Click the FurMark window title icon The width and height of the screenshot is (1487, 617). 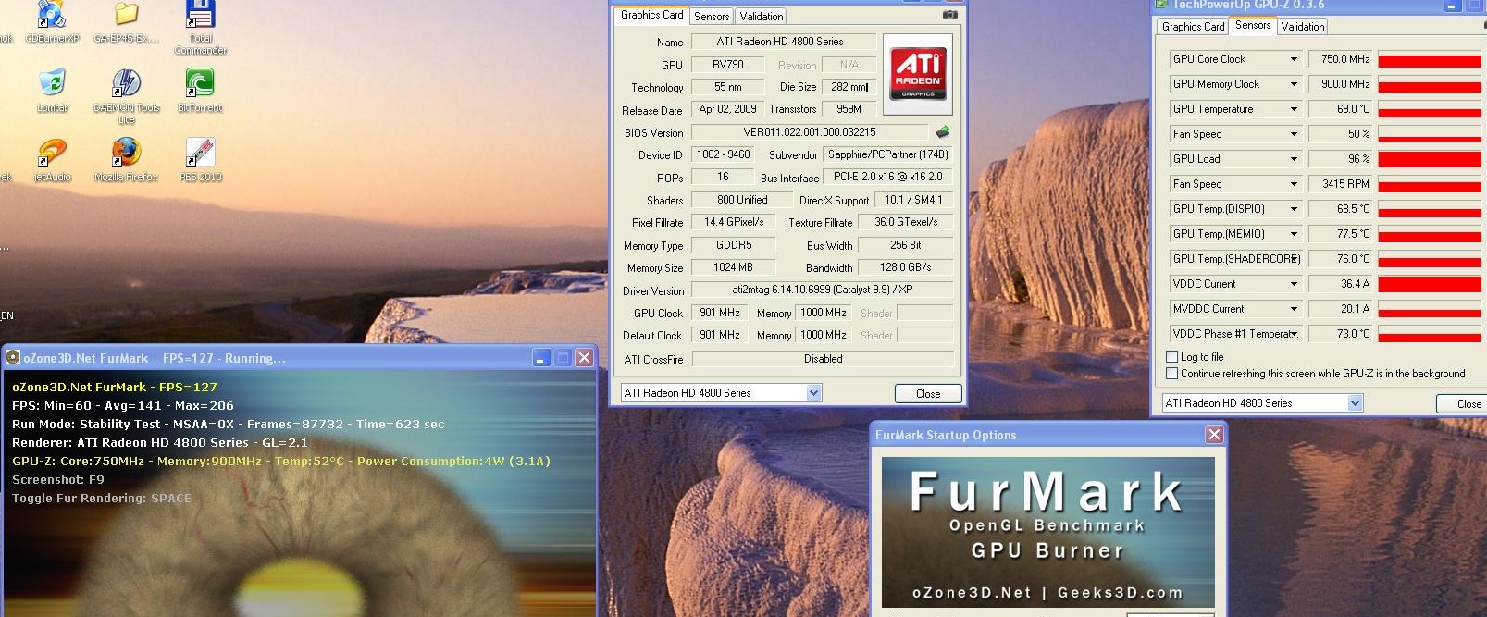(x=12, y=358)
